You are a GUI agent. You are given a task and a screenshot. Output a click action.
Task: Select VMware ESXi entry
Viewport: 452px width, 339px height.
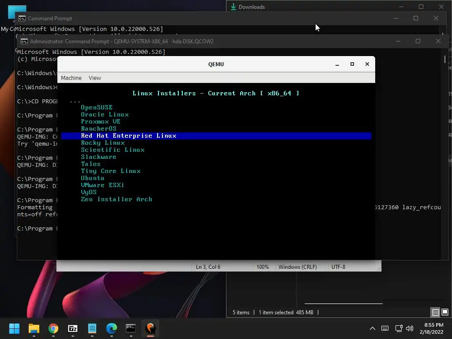point(102,185)
